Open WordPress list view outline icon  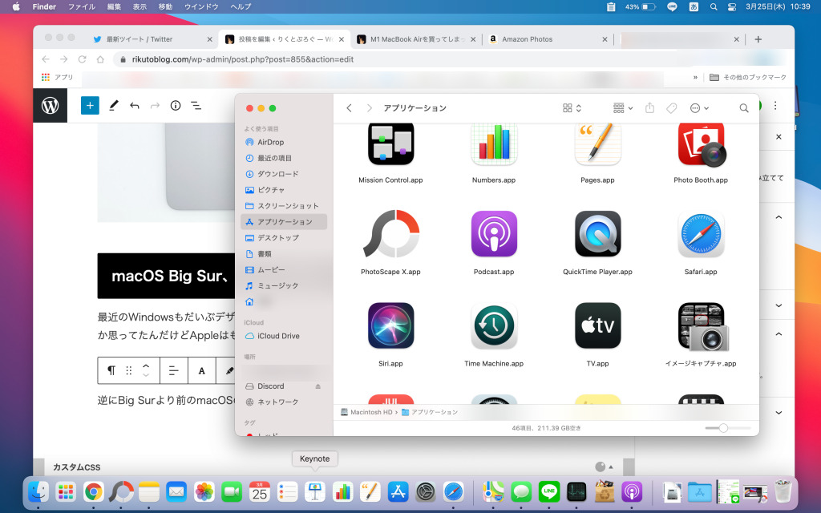pyautogui.click(x=196, y=106)
